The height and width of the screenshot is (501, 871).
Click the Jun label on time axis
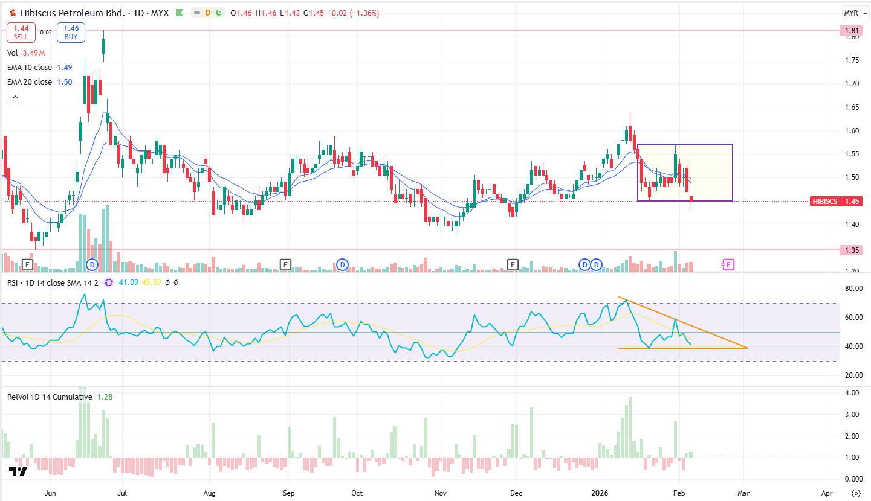tap(51, 493)
